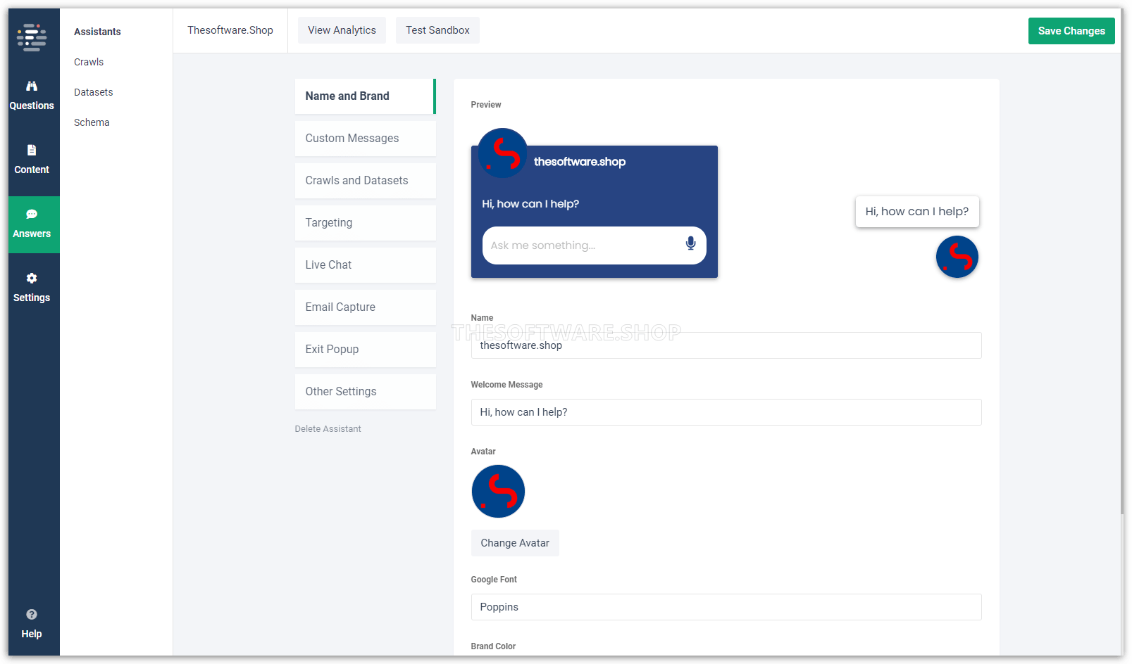Click the floating chat launcher avatar
Screen dimensions: 1132x664
pos(957,257)
